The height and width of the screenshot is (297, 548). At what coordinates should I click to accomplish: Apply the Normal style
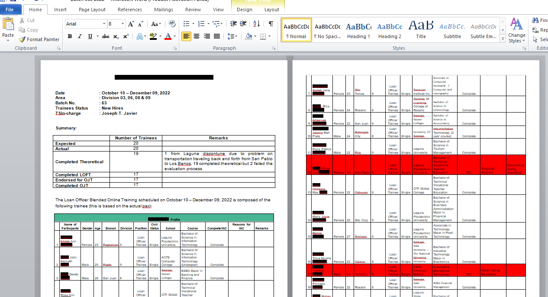point(297,30)
